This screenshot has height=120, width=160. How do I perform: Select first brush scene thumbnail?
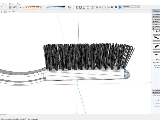156,38
